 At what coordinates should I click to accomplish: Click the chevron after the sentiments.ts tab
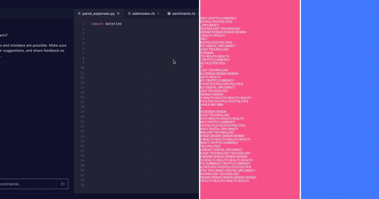198,14
